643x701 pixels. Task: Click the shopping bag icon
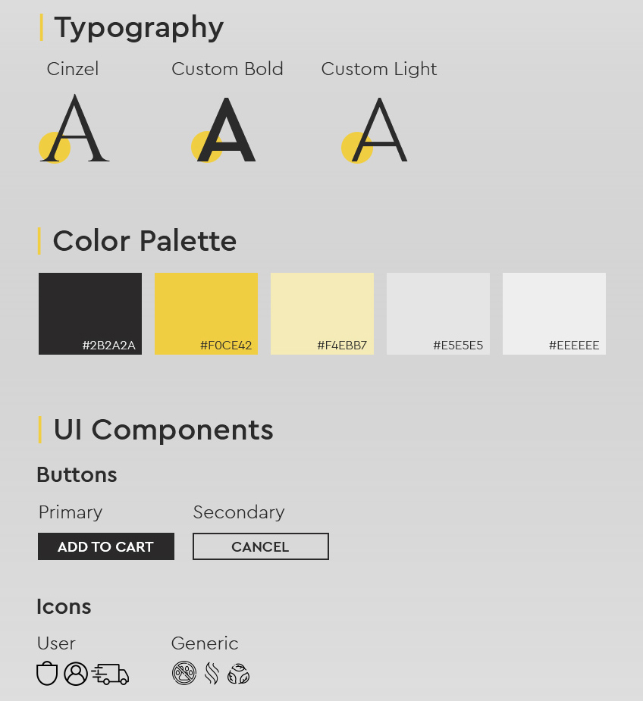point(47,674)
